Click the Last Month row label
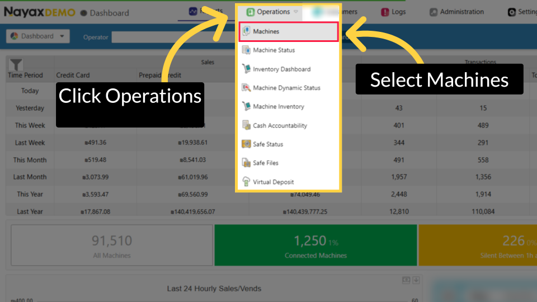 pyautogui.click(x=30, y=177)
